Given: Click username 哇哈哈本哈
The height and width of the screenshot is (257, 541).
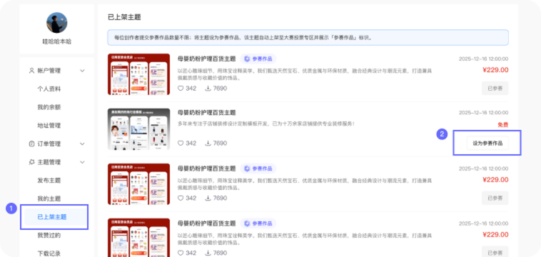Looking at the screenshot, I should coord(57,41).
